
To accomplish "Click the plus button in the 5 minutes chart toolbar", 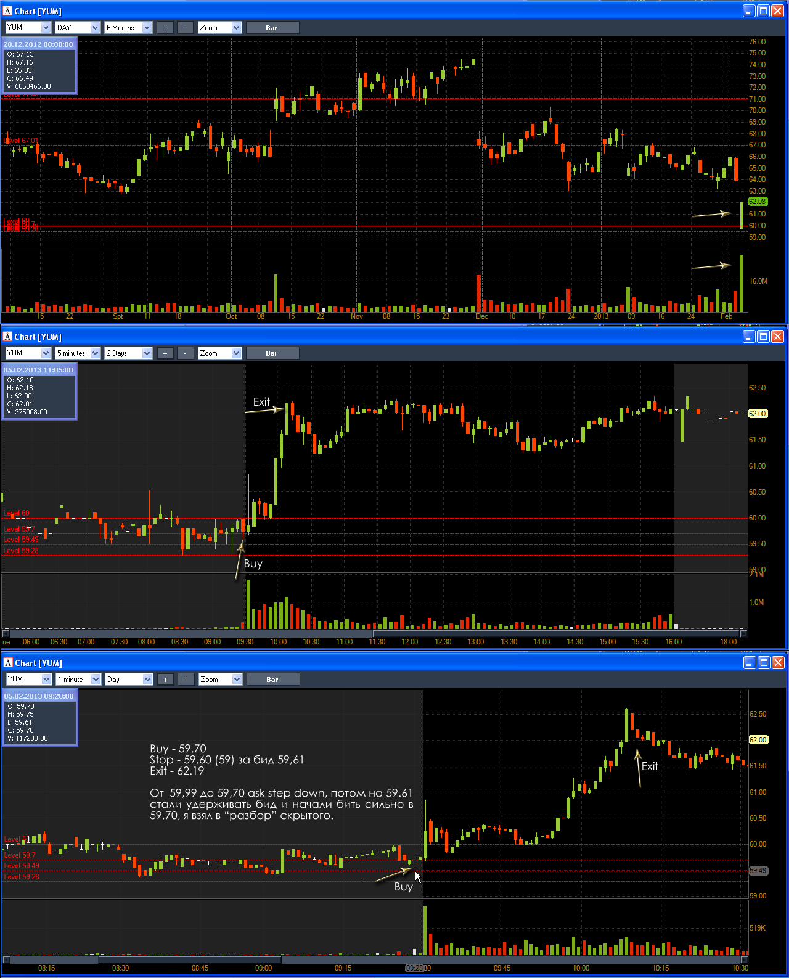I will (x=165, y=353).
